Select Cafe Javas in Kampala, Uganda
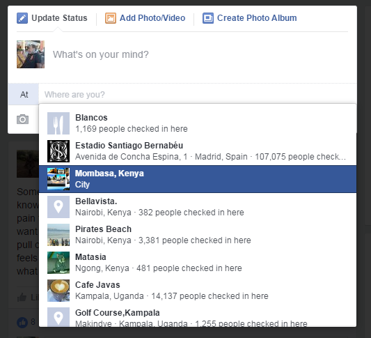 (198, 291)
